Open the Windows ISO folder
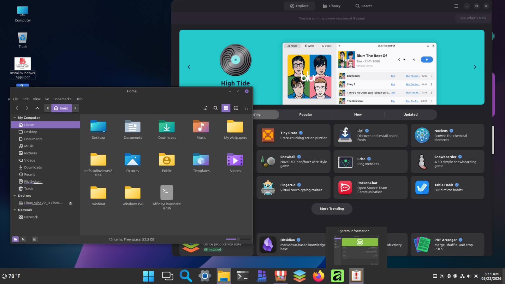This screenshot has height=284, width=505. (x=133, y=193)
